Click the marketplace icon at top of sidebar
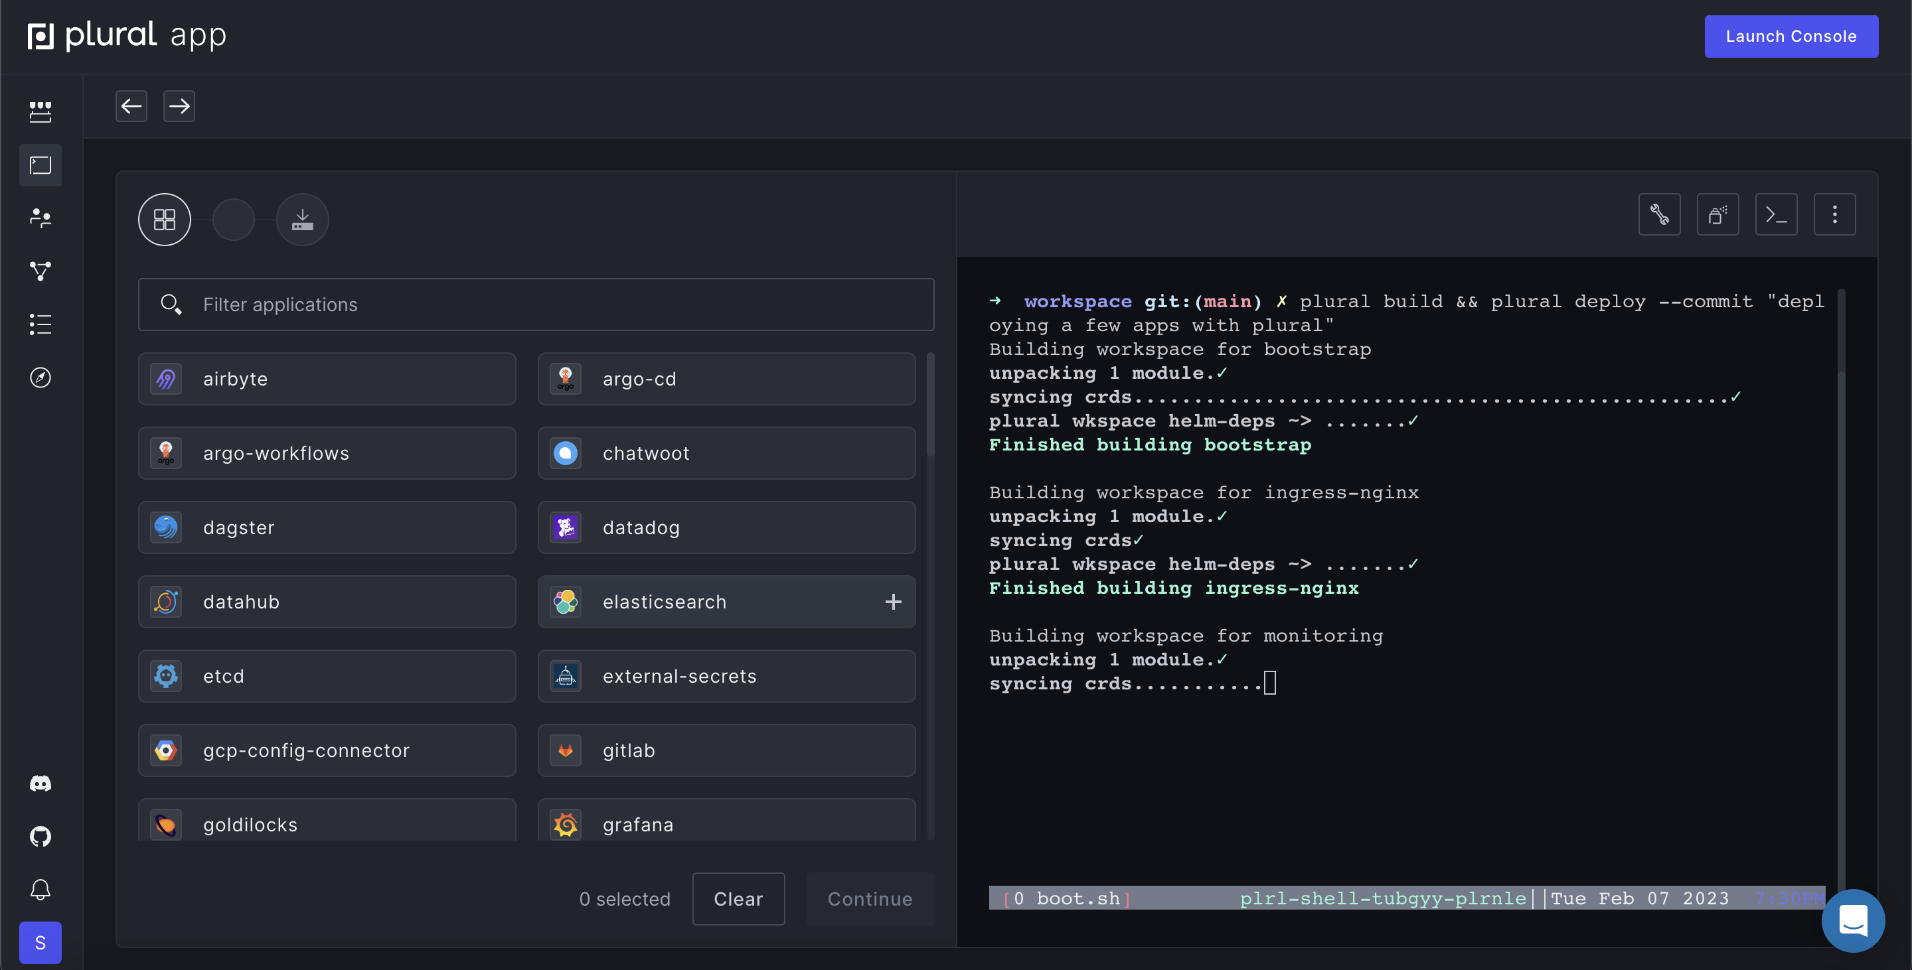Viewport: 1912px width, 970px height. click(x=40, y=112)
